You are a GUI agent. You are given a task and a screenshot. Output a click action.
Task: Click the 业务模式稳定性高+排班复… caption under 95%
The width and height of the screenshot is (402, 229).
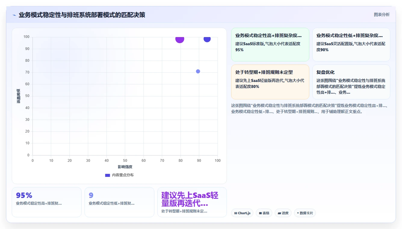(x=39, y=203)
